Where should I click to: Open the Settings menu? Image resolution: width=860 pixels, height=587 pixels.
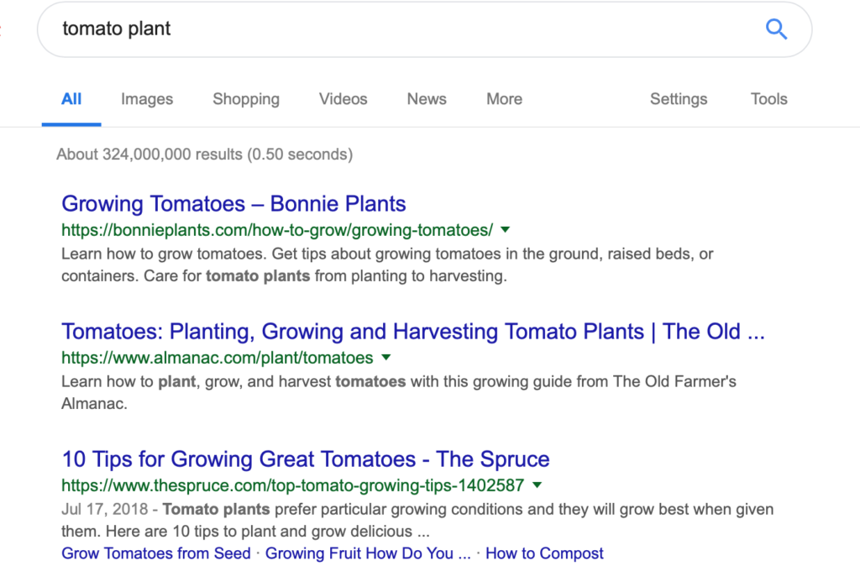tap(679, 99)
